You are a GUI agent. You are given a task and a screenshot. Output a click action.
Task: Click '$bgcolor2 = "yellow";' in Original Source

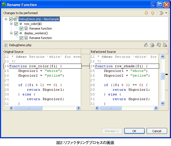(41, 75)
